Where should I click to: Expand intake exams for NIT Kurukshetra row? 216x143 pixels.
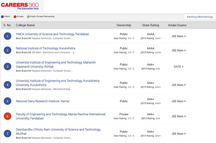(x=185, y=50)
